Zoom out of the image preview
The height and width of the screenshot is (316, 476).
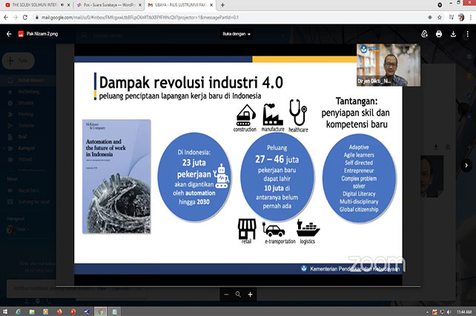tap(226, 295)
